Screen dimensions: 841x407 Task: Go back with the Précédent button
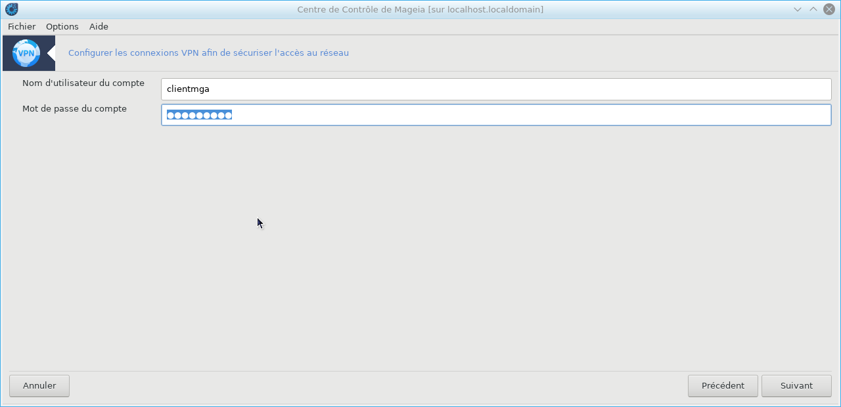[723, 386]
